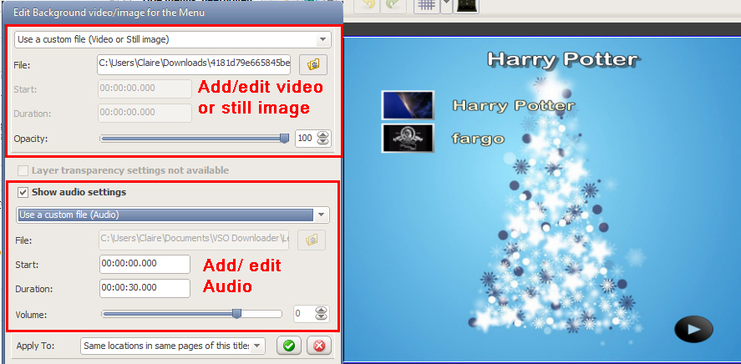Click the Harry Potter menu heading text

click(562, 60)
